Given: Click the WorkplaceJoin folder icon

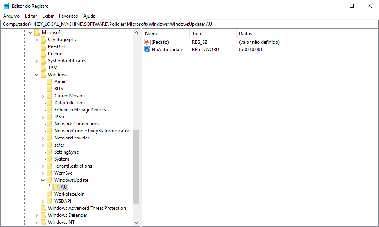Looking at the screenshot, I should (49, 194).
